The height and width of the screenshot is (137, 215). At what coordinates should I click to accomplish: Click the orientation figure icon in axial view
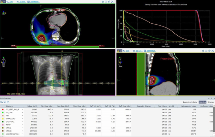pos(4,13)
